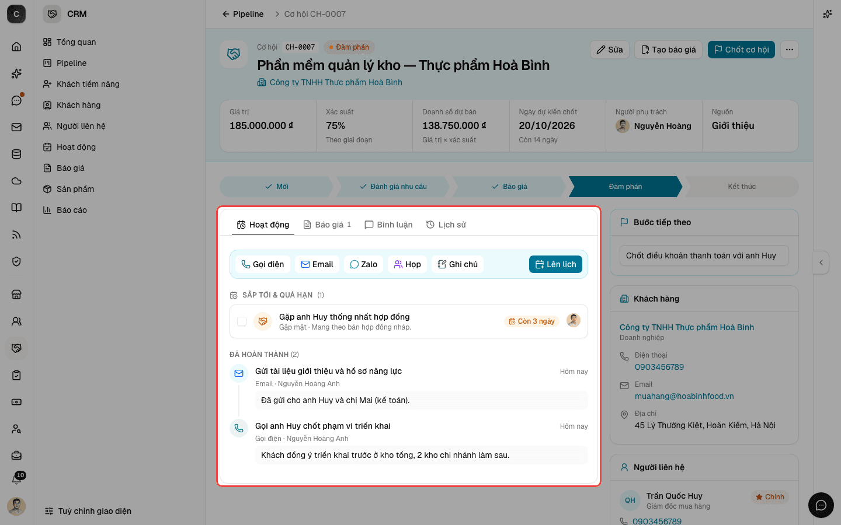Click the sparkle AI icon at top right

coord(827,14)
